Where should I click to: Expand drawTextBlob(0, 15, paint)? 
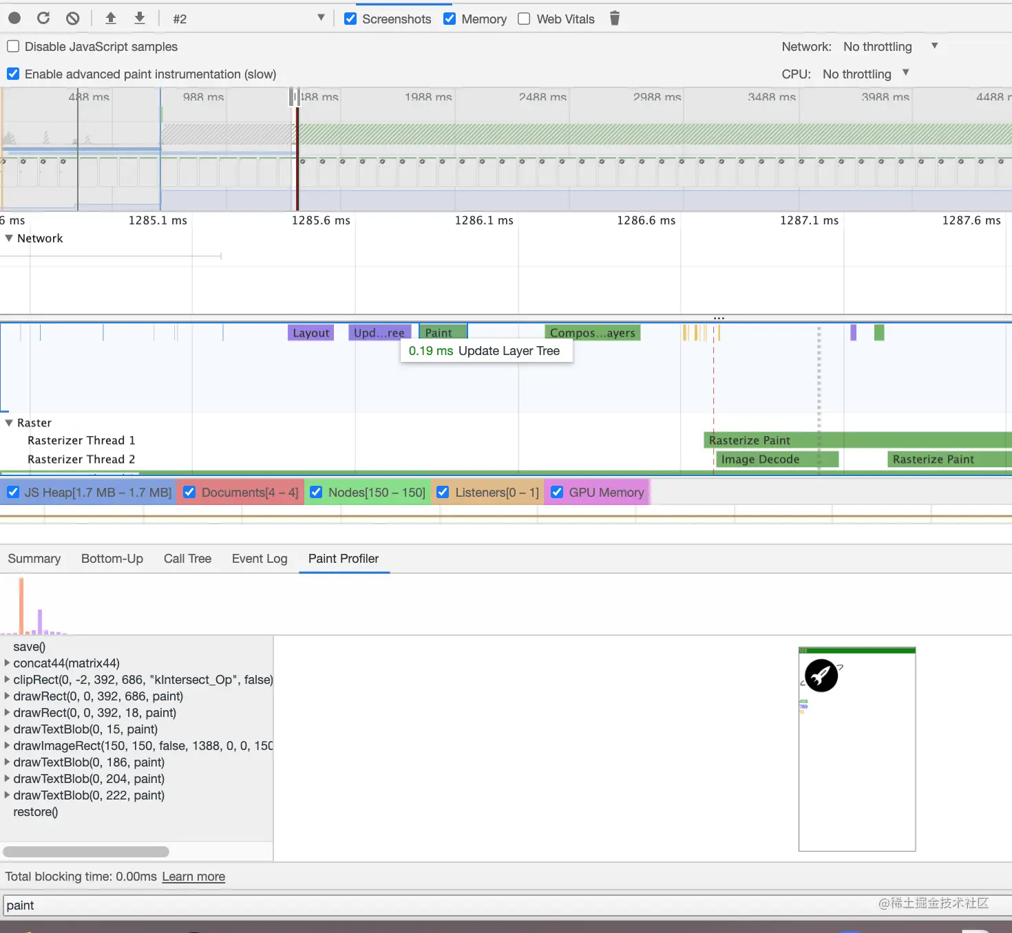(x=7, y=729)
